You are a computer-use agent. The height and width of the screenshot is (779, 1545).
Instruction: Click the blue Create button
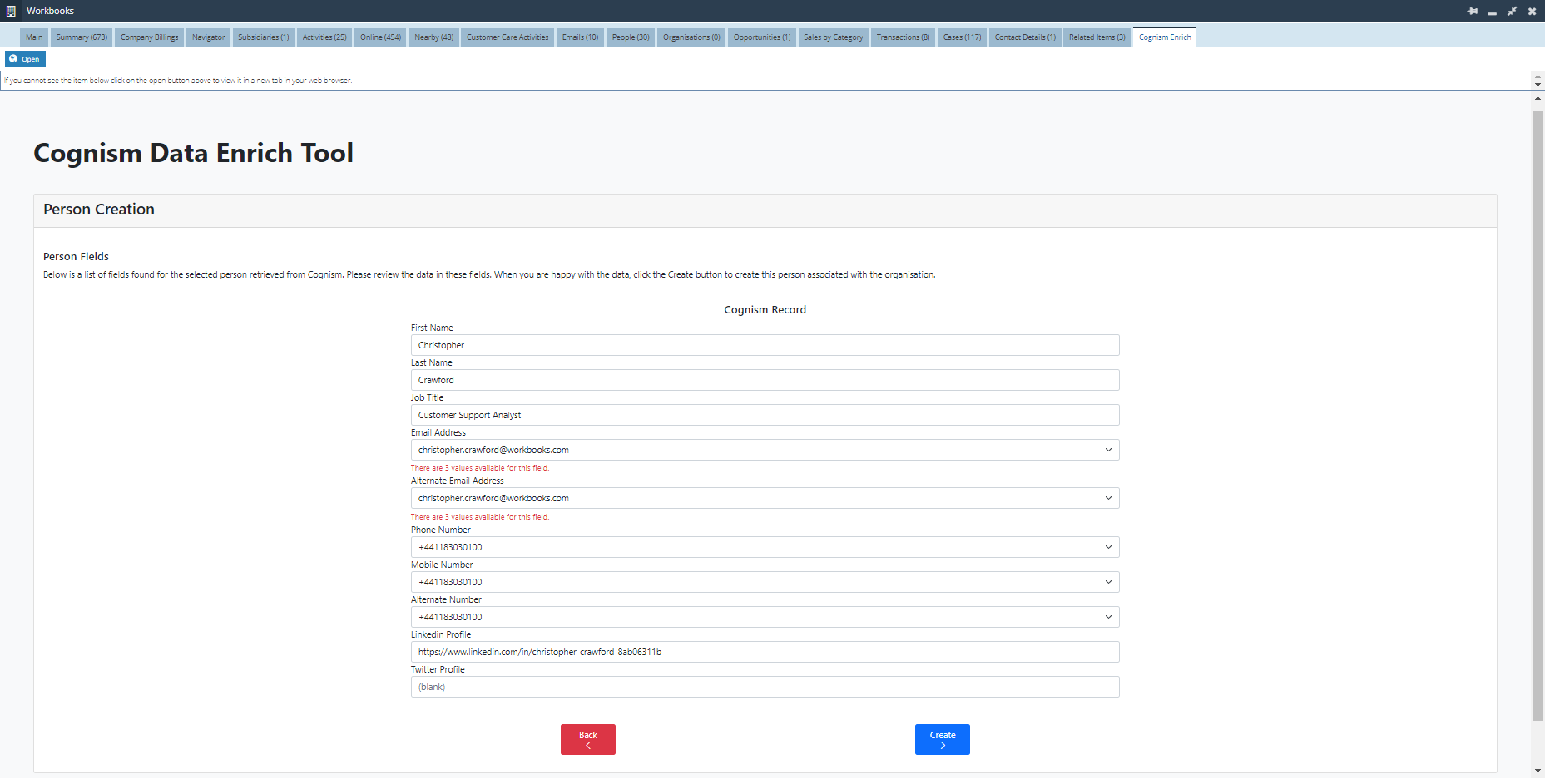pos(943,739)
